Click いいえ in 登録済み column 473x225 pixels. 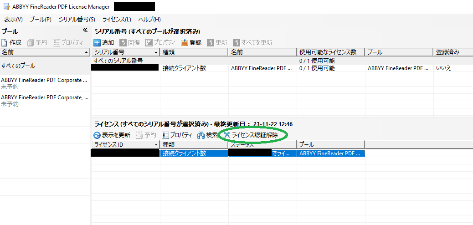[x=443, y=68]
